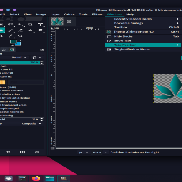The height and width of the screenshot is (182, 182).
Task: Click the horizontal canvas scrollbar
Action: tap(119, 148)
